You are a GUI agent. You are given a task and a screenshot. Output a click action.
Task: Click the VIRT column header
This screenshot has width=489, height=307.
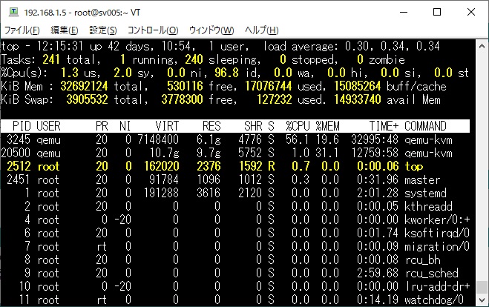[x=167, y=126]
